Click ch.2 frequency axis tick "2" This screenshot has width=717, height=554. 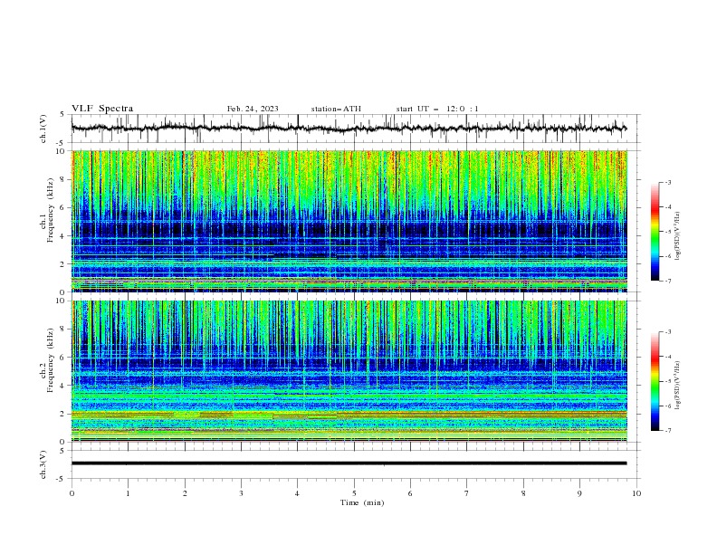(x=63, y=414)
